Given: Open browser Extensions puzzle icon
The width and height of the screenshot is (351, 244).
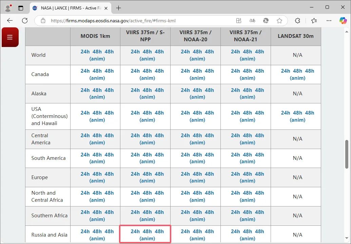Looking at the screenshot, I should tap(297, 21).
